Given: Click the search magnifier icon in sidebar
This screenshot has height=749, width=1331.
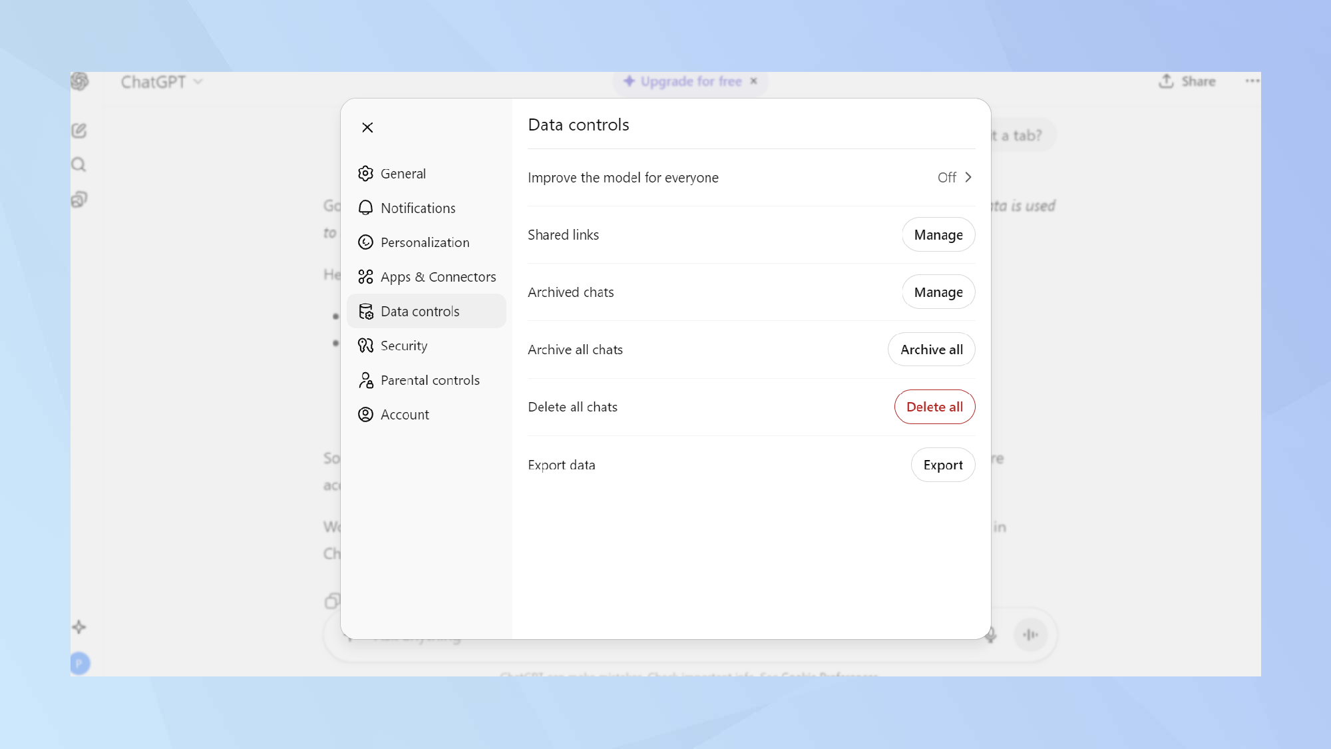Looking at the screenshot, I should [x=79, y=164].
